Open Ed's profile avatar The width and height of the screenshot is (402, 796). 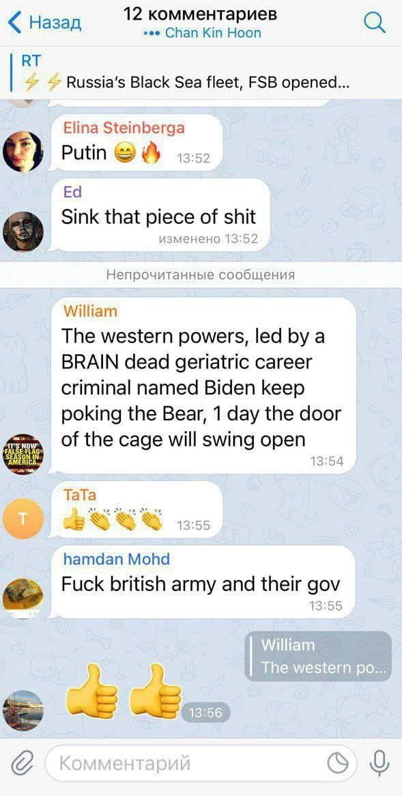click(x=23, y=232)
